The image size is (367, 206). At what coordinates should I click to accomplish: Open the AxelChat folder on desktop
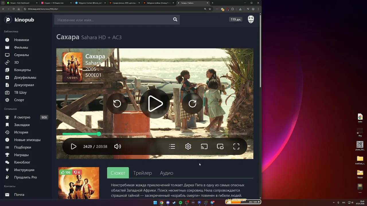coord(360,160)
